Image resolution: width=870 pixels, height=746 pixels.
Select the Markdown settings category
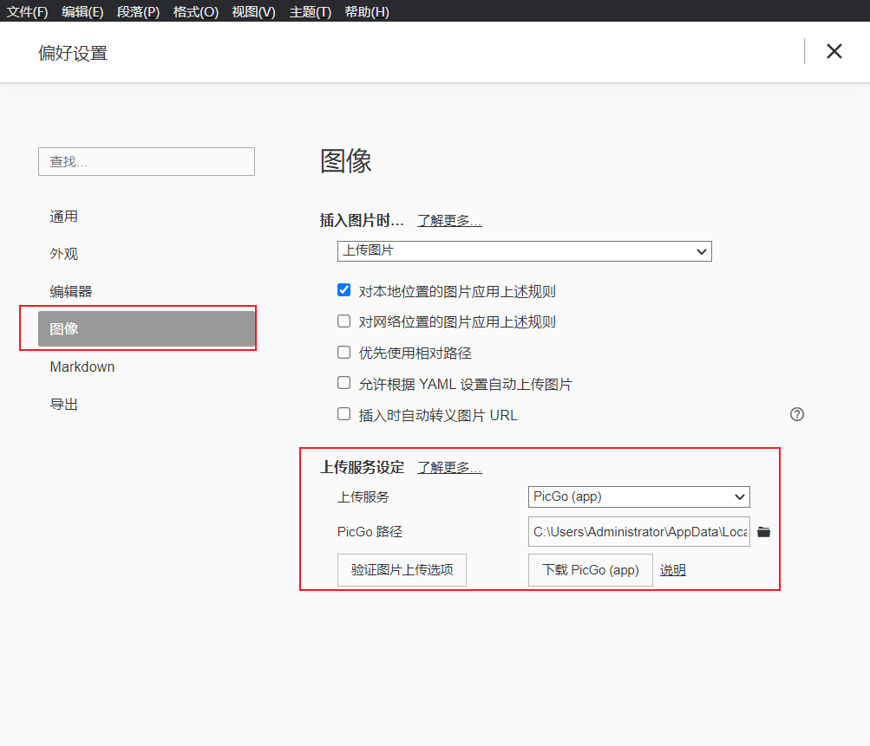pyautogui.click(x=82, y=367)
